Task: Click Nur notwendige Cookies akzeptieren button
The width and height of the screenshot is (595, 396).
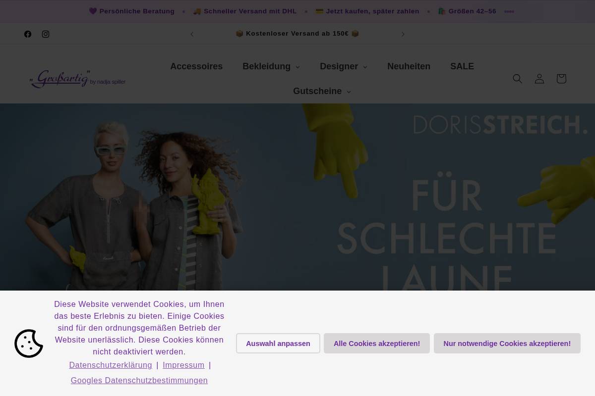Action: [x=507, y=344]
